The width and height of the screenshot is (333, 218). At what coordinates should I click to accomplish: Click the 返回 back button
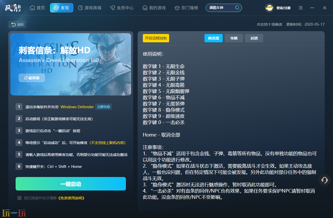coord(17,24)
